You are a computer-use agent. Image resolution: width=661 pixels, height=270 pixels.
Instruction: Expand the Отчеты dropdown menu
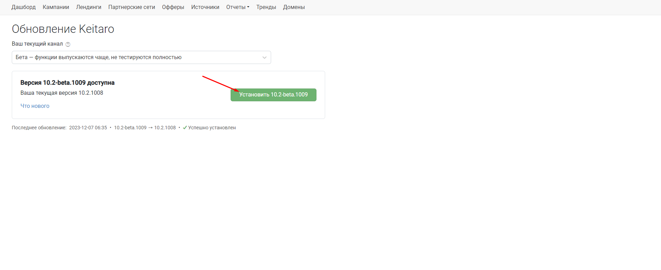(x=238, y=7)
